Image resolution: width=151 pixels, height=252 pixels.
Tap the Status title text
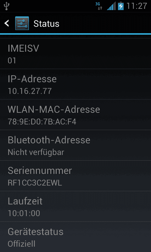(x=46, y=24)
